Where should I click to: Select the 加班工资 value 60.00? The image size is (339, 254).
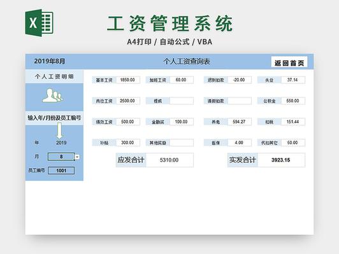182,80
